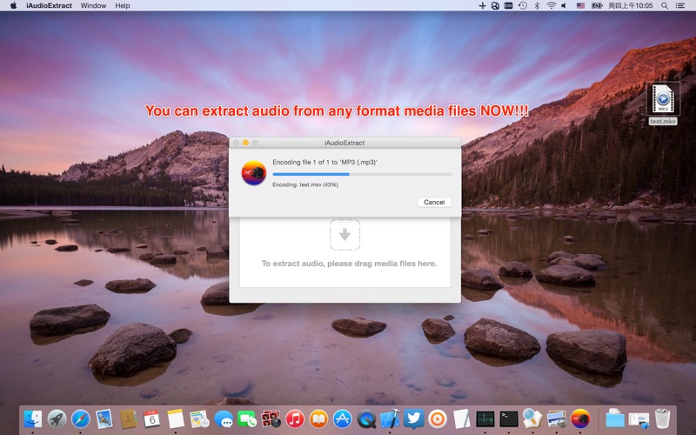Minimize the iAudioExtract window
696x435 pixels.
click(x=245, y=143)
